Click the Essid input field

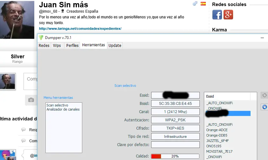[x=175, y=95]
